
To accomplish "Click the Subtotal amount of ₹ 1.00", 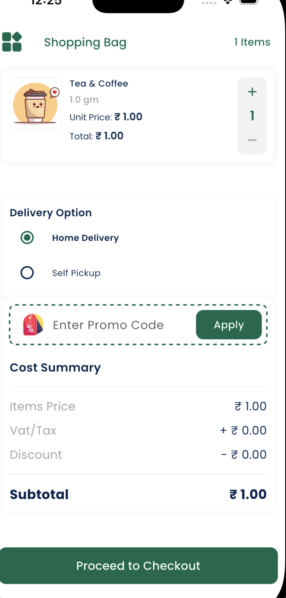I will click(x=248, y=494).
